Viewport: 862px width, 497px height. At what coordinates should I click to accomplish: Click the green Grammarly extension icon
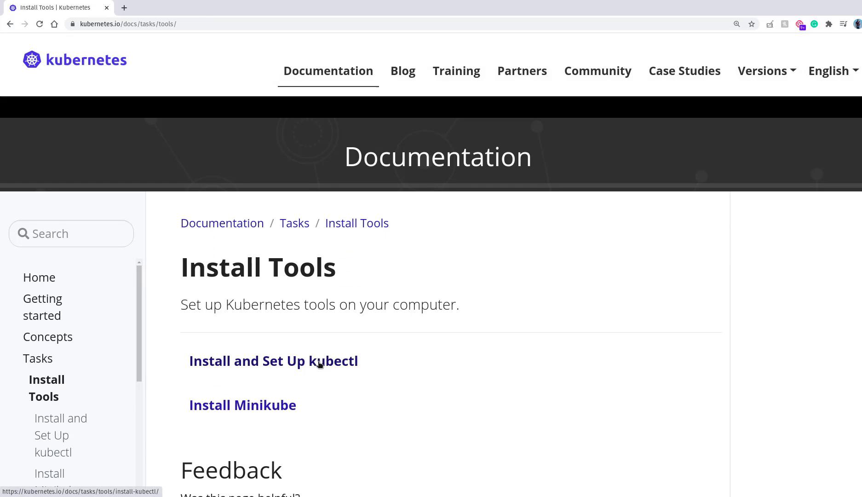pos(814,24)
